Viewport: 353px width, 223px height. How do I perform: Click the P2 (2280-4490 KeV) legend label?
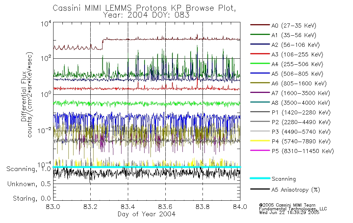[x=301, y=122]
